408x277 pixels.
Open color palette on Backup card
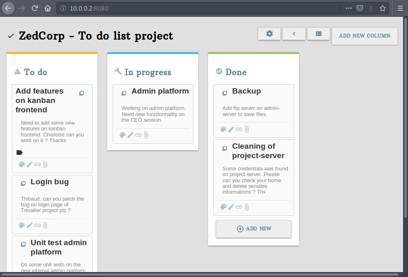pyautogui.click(x=223, y=129)
